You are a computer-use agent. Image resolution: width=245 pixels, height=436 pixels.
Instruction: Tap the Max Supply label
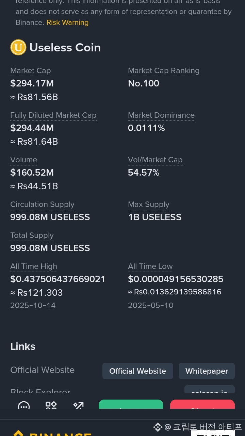point(149,204)
